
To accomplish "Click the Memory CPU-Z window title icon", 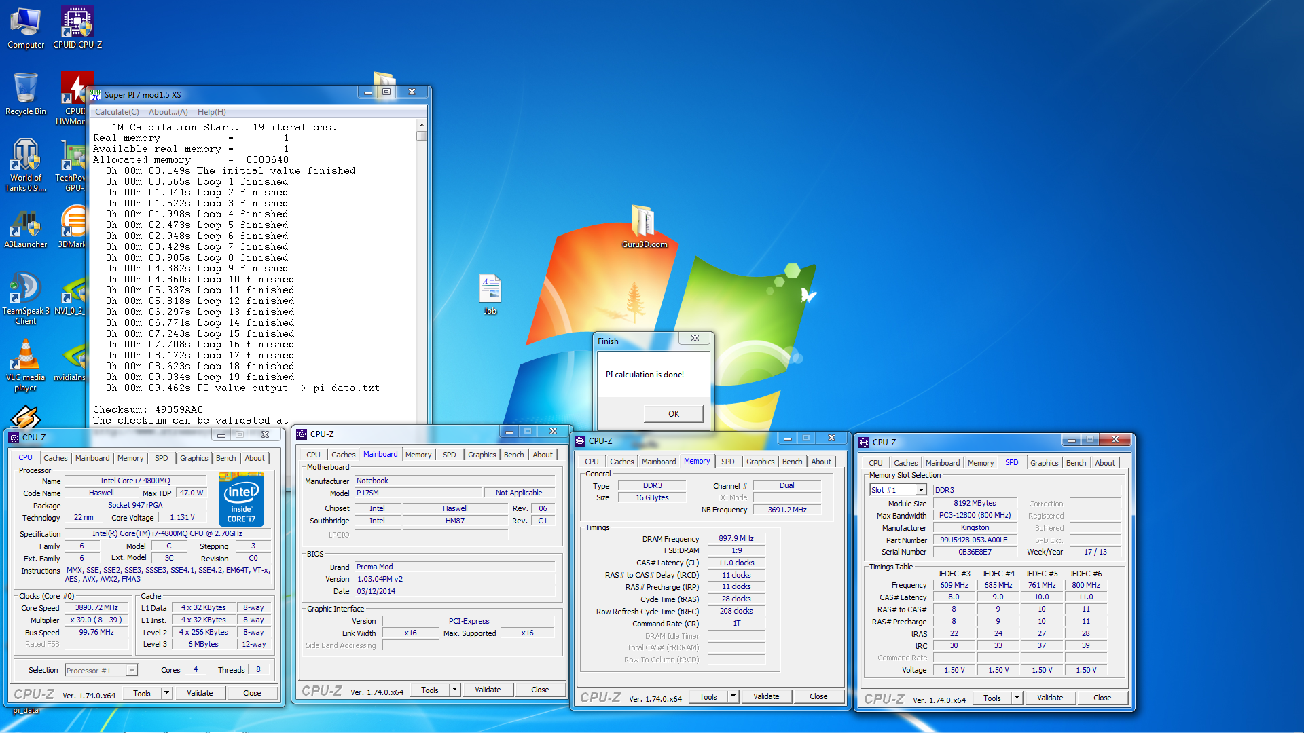I will tap(580, 441).
